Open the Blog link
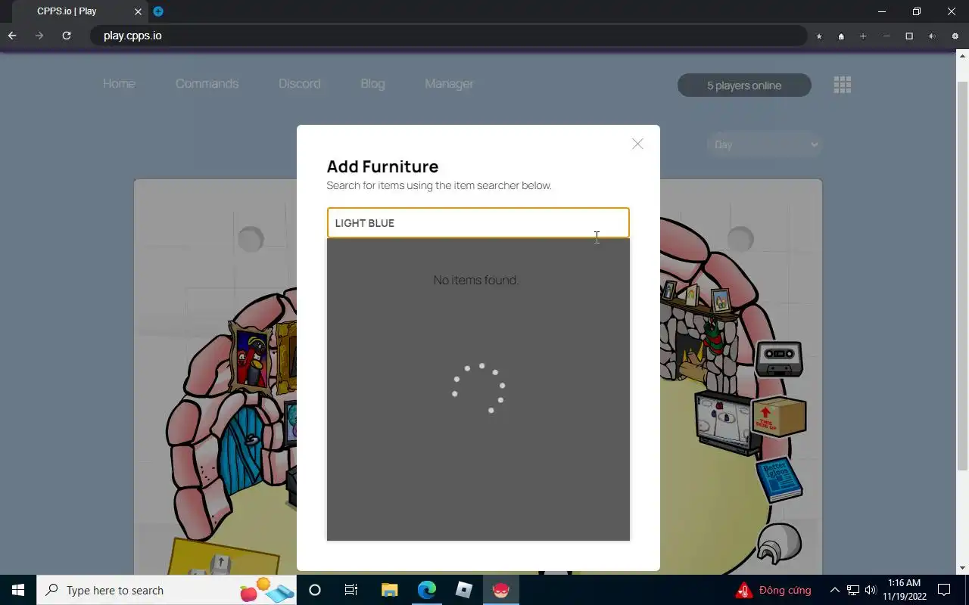 372,84
